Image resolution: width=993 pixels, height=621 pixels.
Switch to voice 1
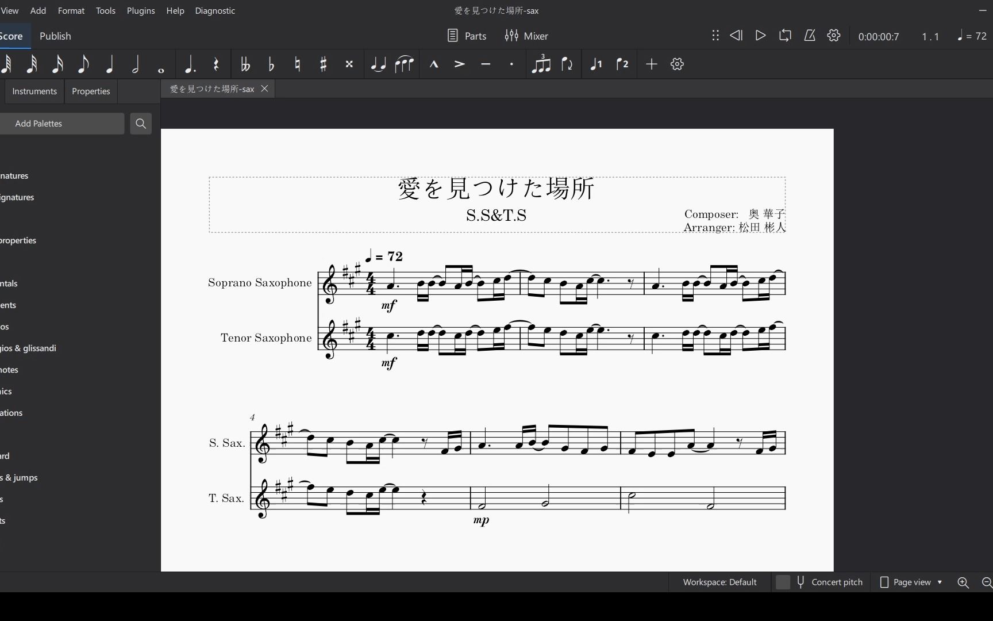[596, 64]
